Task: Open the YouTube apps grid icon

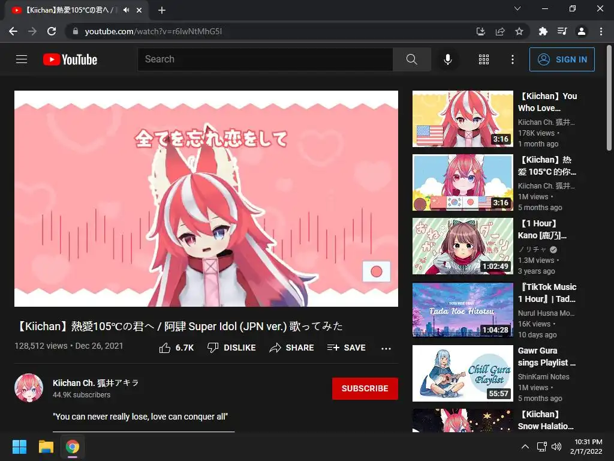Action: tap(484, 59)
